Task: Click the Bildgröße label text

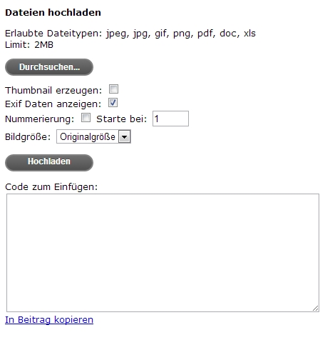Action: pos(28,137)
